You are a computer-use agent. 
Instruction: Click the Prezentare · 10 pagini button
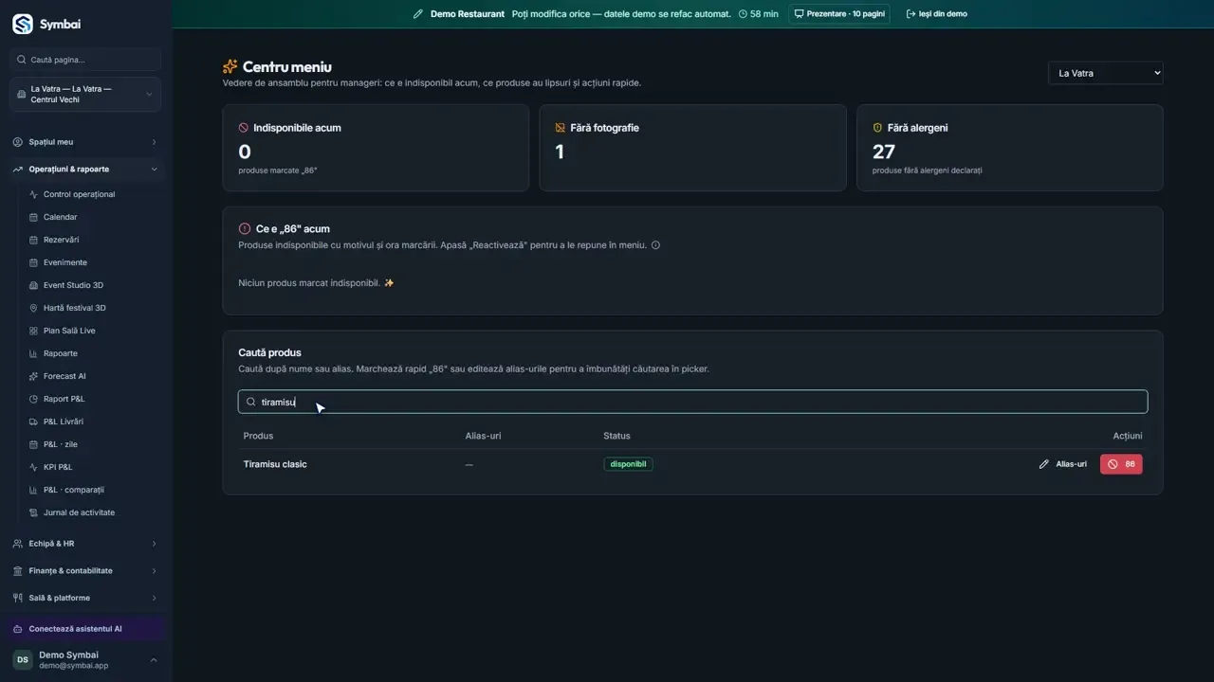click(x=839, y=14)
